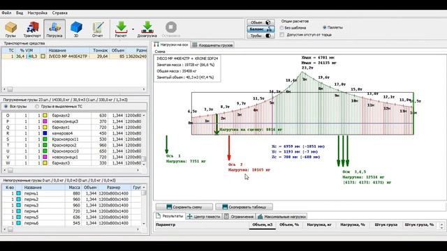Open the Ограничения tab
The width and height of the screenshot is (447, 251).
pyautogui.click(x=239, y=217)
